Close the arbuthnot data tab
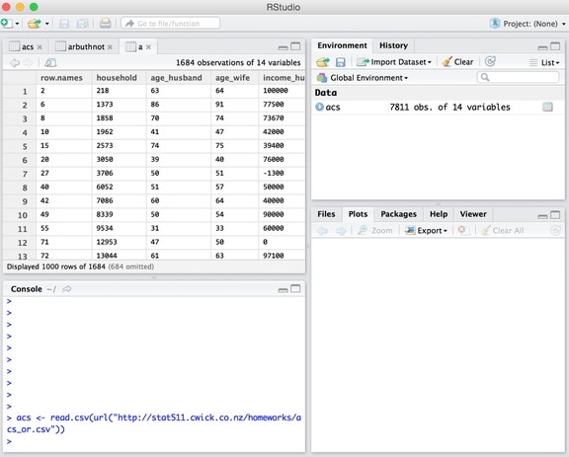 click(110, 47)
